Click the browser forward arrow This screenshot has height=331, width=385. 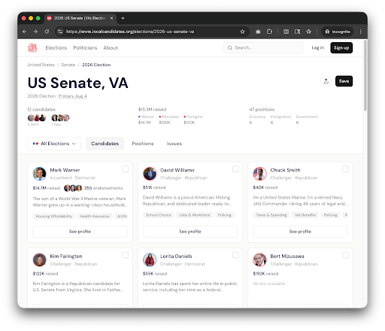point(35,32)
